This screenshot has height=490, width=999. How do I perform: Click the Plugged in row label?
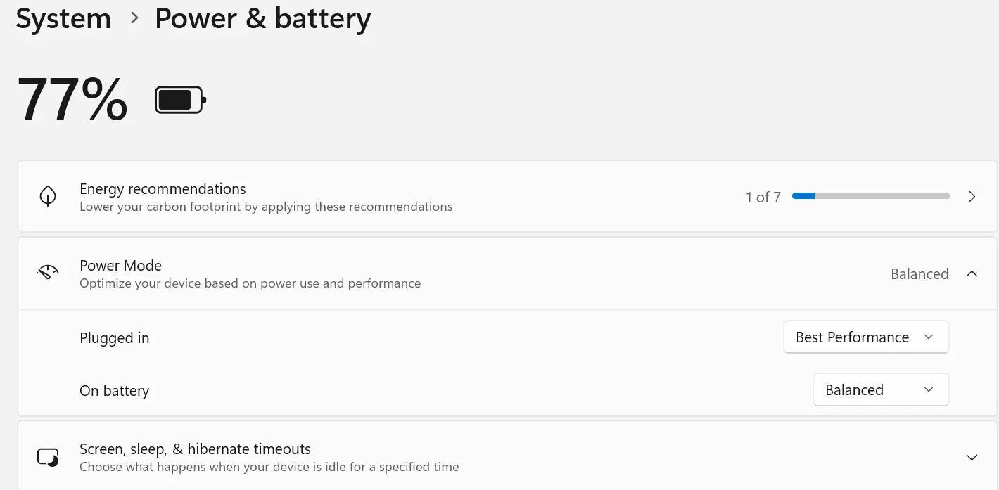tap(114, 337)
